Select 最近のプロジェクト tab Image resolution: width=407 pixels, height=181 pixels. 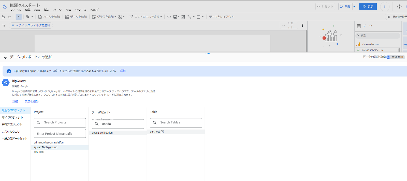[x=15, y=111]
